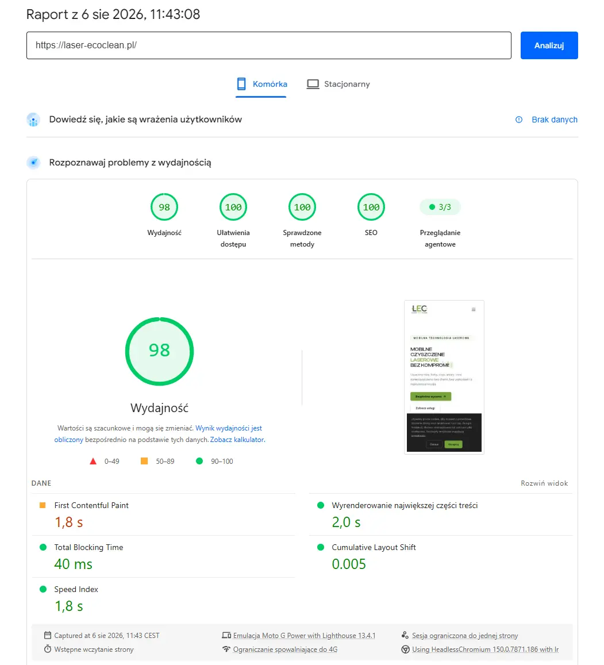Image resolution: width=604 pixels, height=665 pixels.
Task: Click the First Contentful Paint label
Action: point(91,506)
